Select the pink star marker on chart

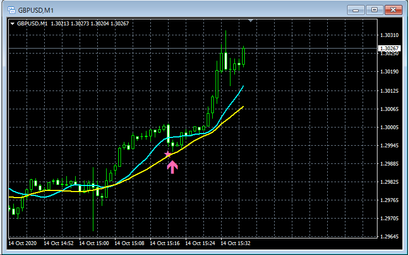[x=168, y=154]
